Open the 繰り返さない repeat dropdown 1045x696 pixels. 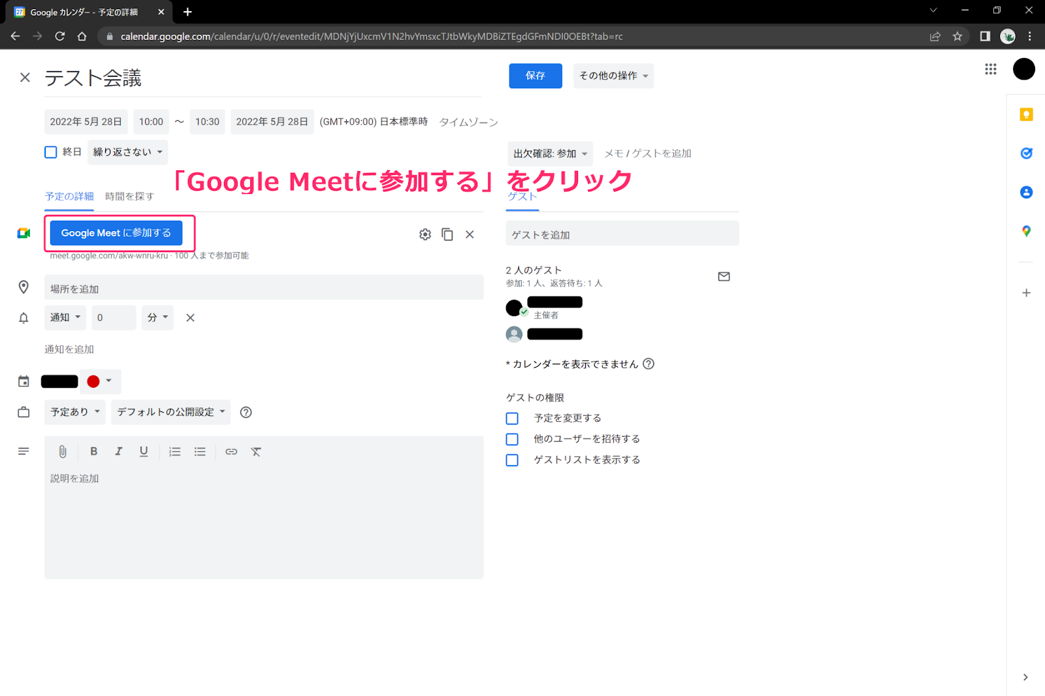tap(127, 152)
